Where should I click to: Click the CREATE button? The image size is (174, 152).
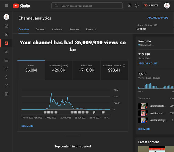151,5
